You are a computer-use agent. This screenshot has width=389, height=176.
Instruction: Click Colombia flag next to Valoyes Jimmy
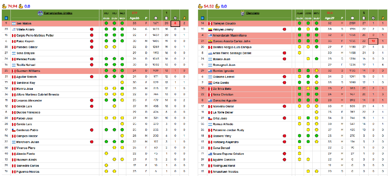210,30
